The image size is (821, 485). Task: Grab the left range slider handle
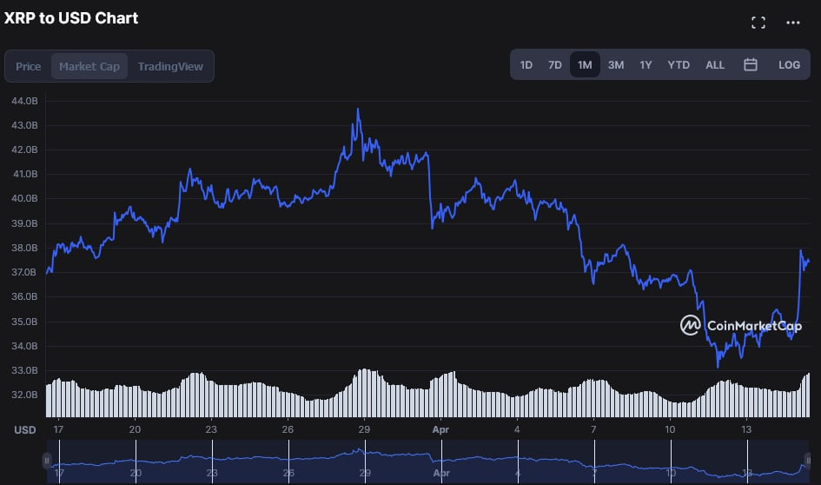[47, 461]
